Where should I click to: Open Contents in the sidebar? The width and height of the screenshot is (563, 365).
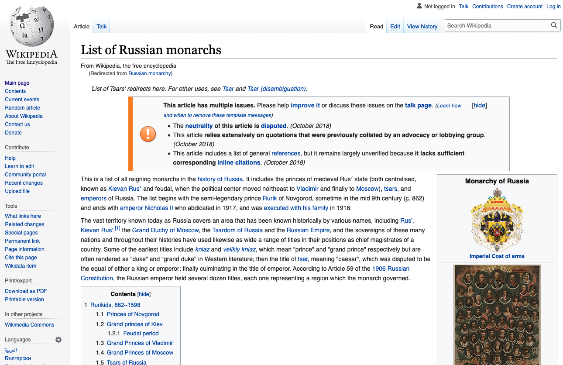tap(15, 91)
